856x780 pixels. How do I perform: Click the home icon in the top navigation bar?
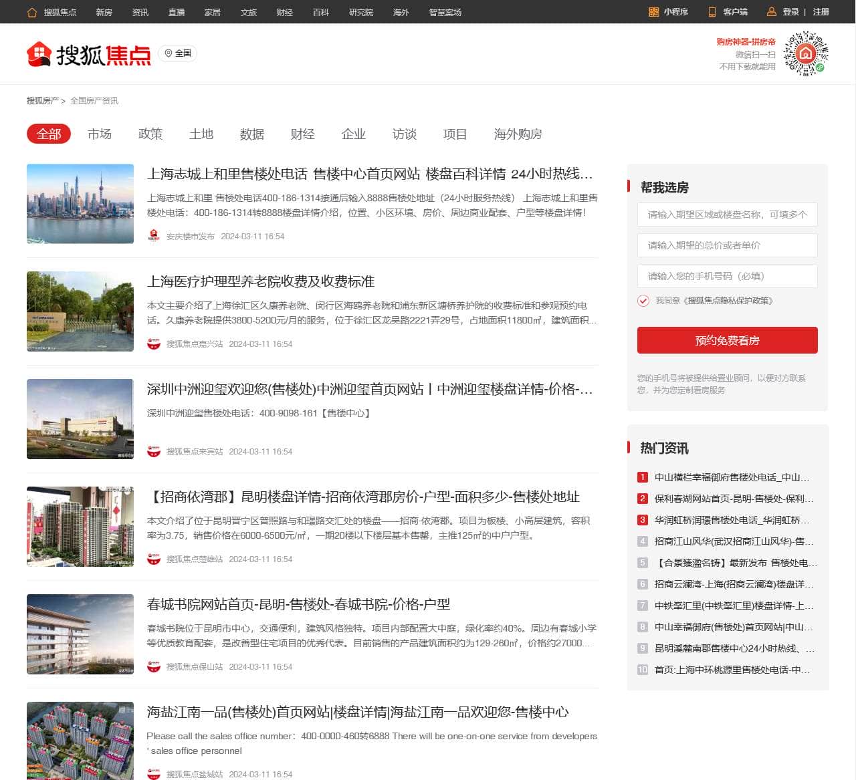pos(31,12)
